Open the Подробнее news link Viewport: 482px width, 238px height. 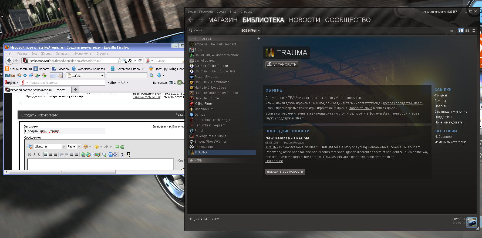point(274,161)
